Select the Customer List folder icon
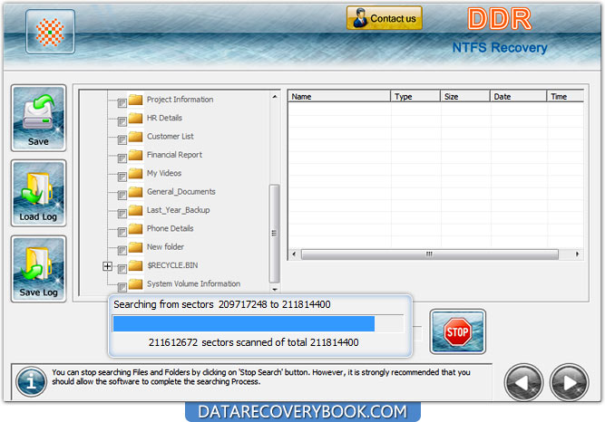This screenshot has width=605, height=422. pyautogui.click(x=135, y=137)
